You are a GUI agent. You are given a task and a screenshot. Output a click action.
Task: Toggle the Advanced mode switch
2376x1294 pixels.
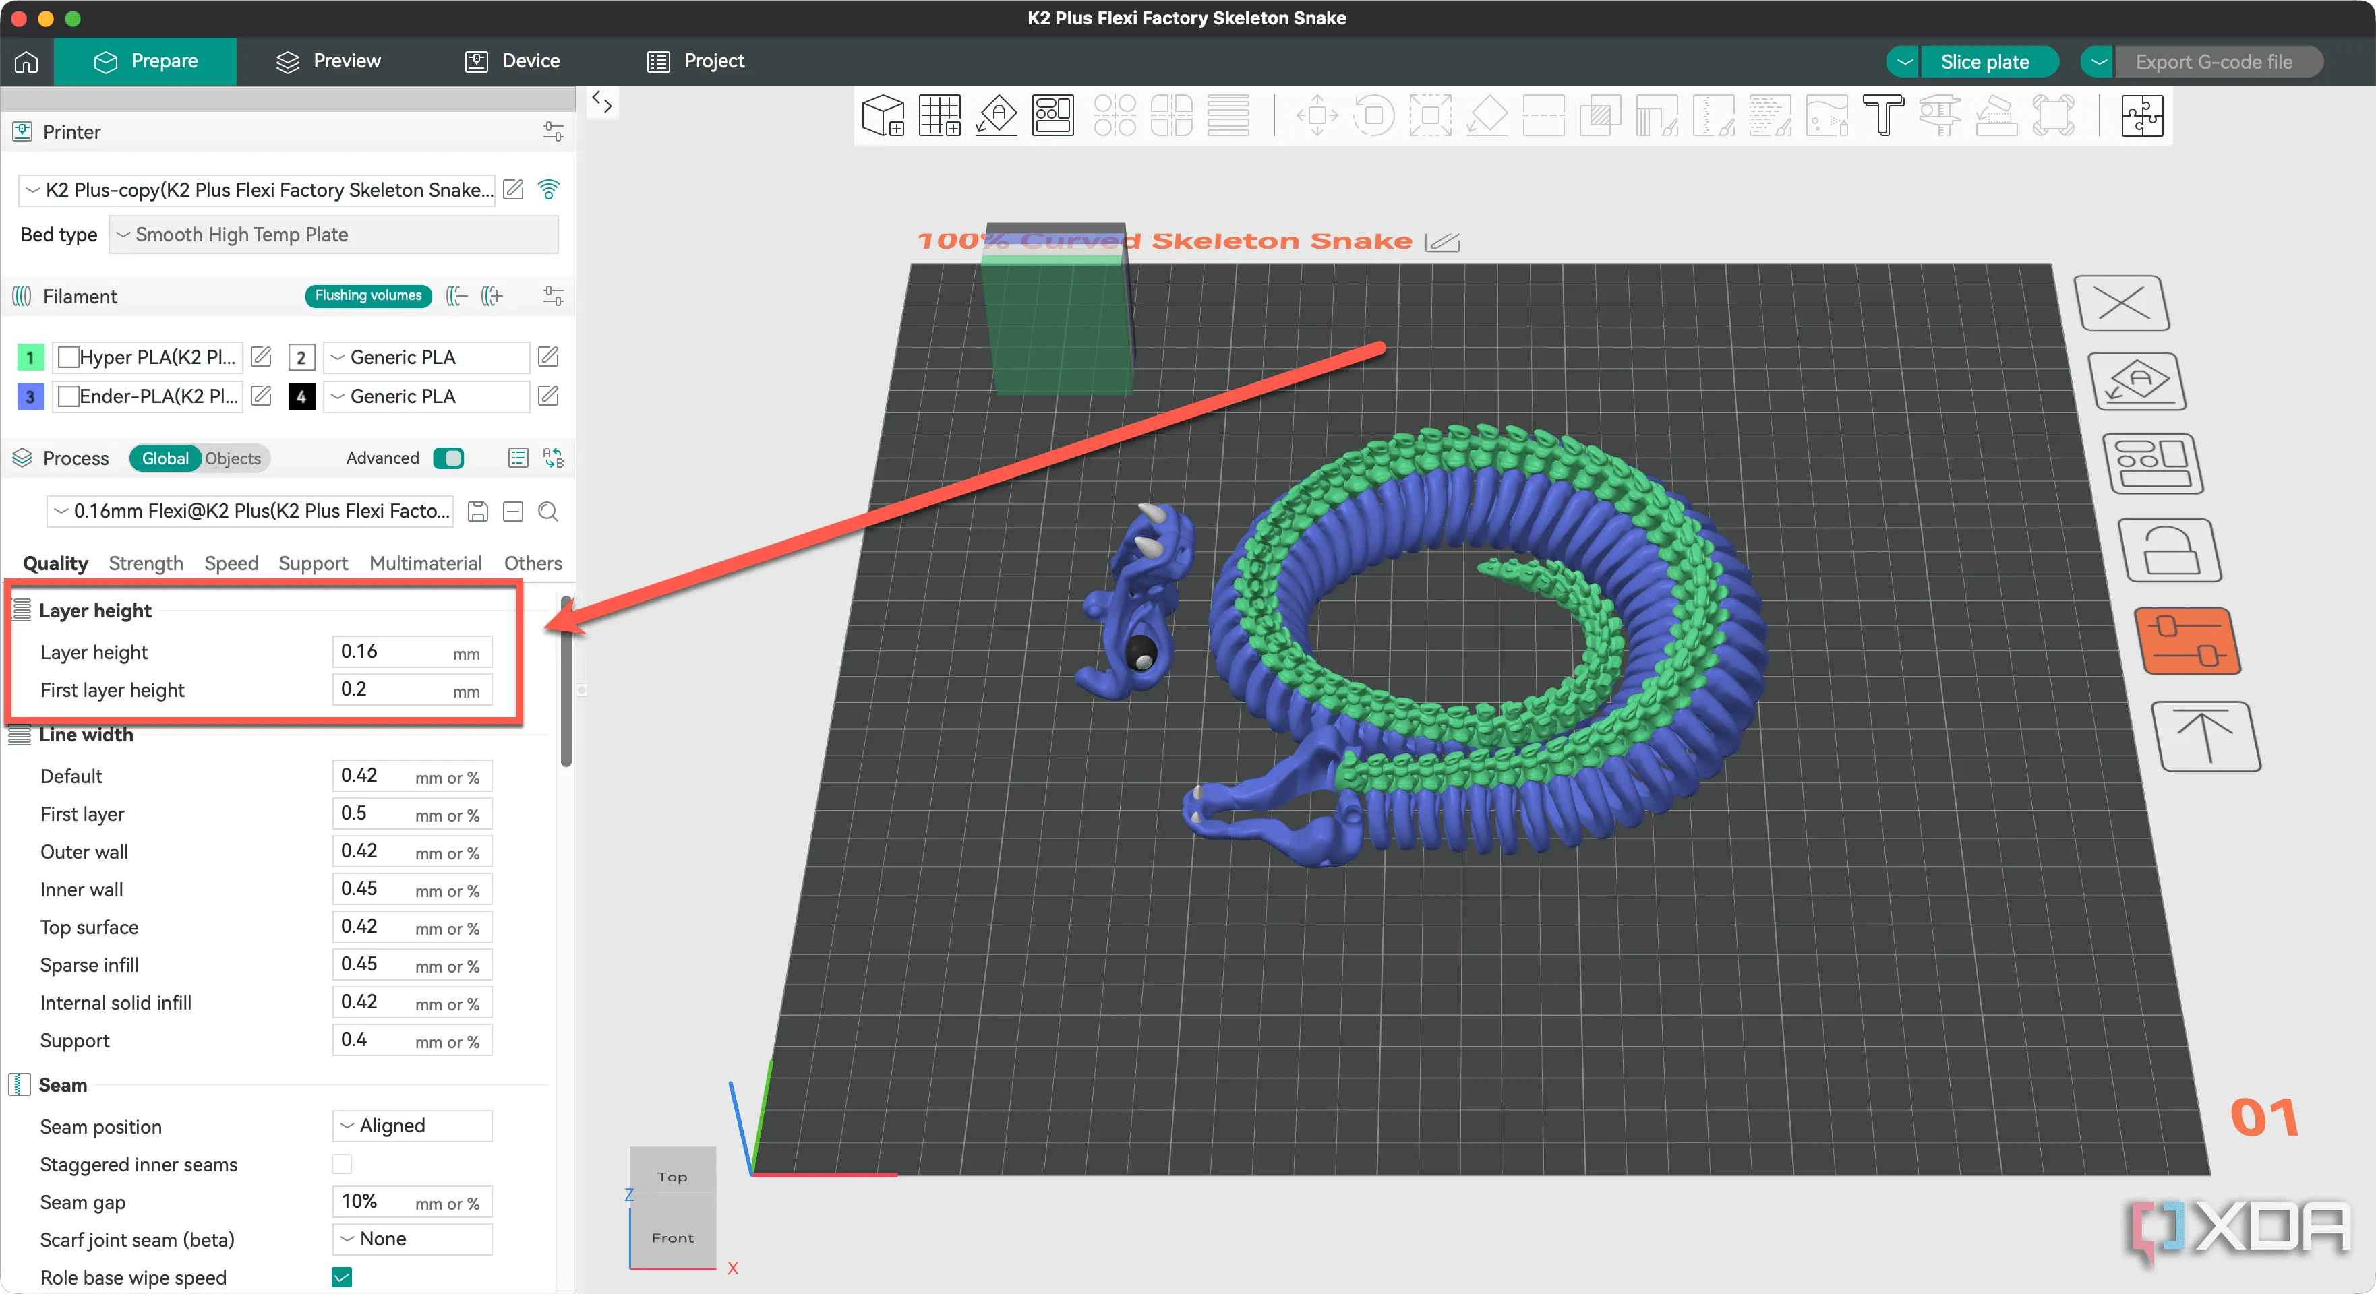(449, 458)
